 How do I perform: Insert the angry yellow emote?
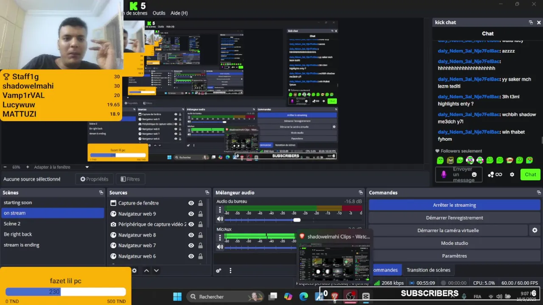click(x=450, y=160)
